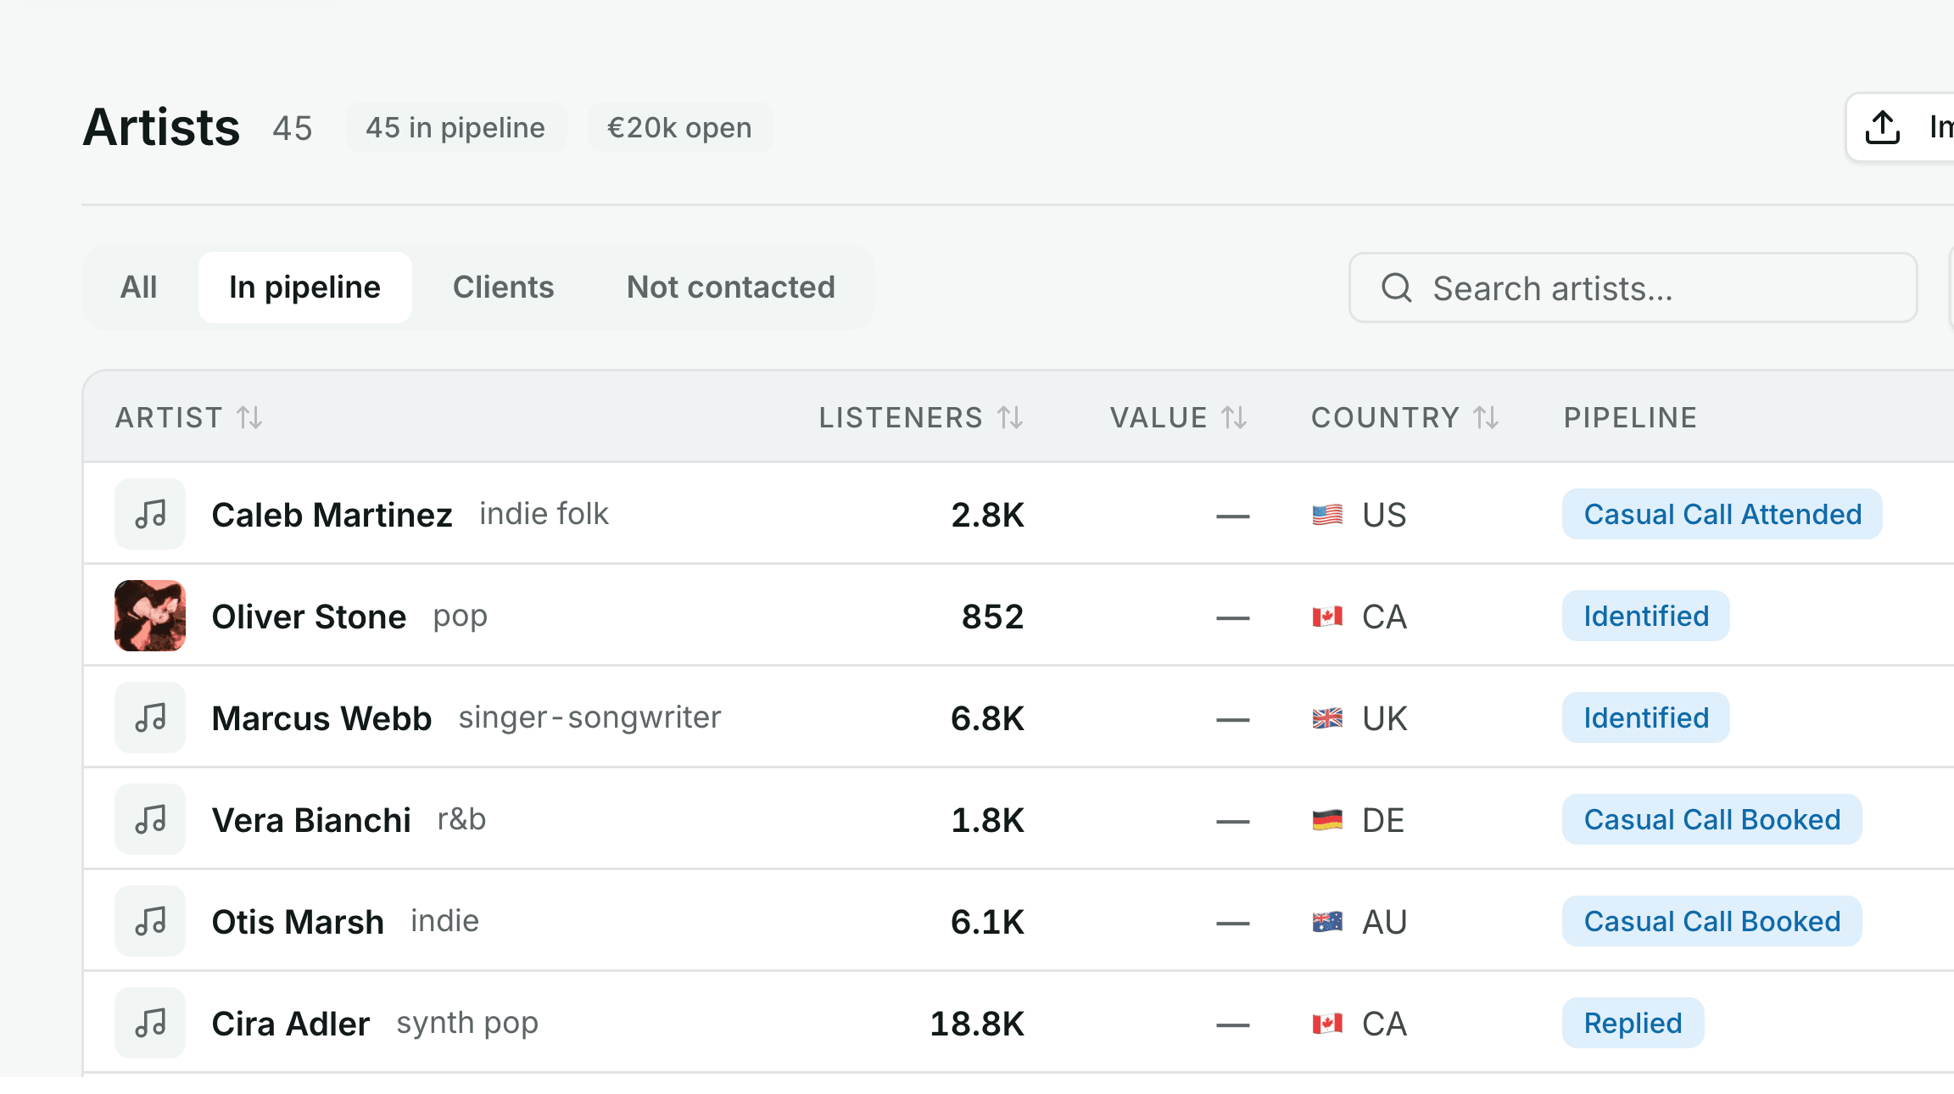Sort by Listeners column arrows
1954x1094 pixels.
(1010, 417)
